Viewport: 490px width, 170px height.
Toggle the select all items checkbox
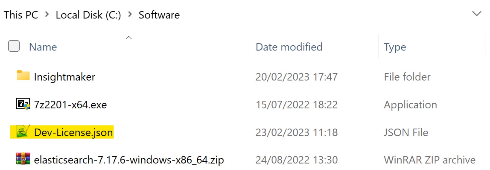click(14, 46)
